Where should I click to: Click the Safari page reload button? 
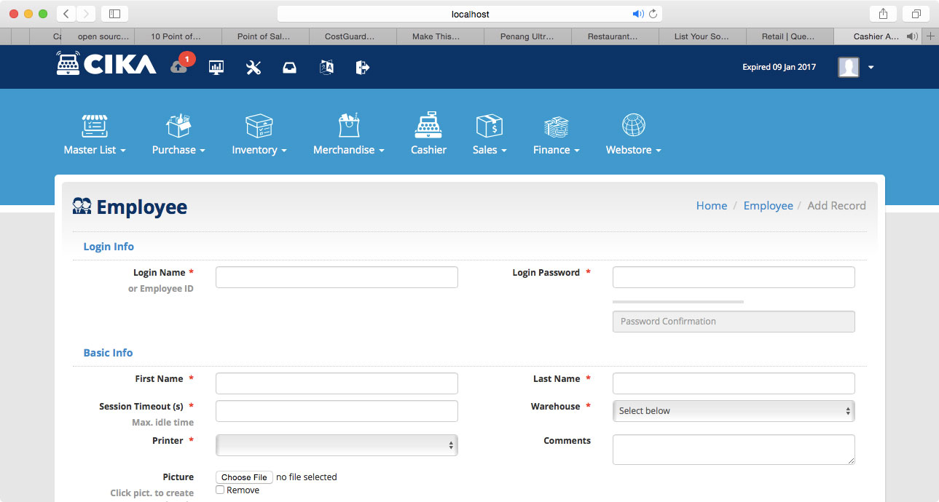pyautogui.click(x=653, y=14)
